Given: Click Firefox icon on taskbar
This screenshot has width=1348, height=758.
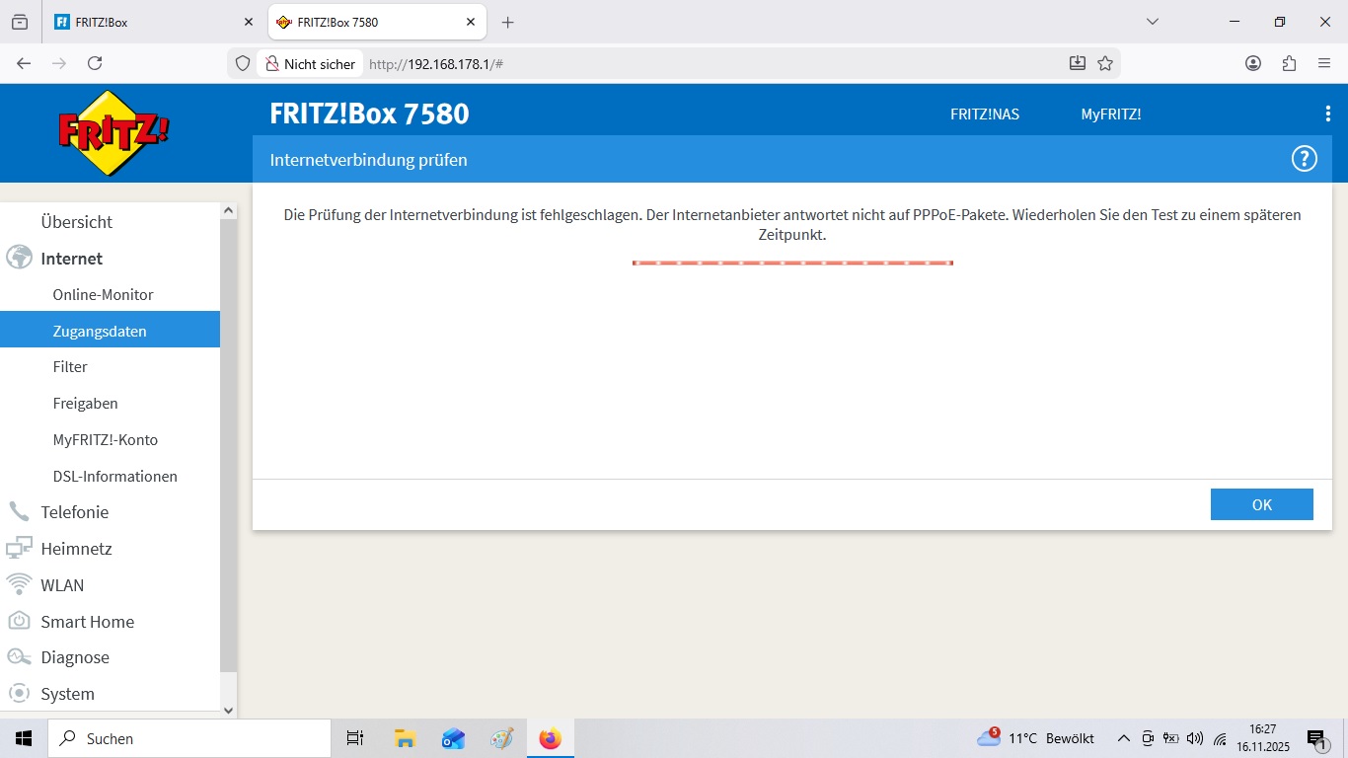Looking at the screenshot, I should (x=551, y=738).
